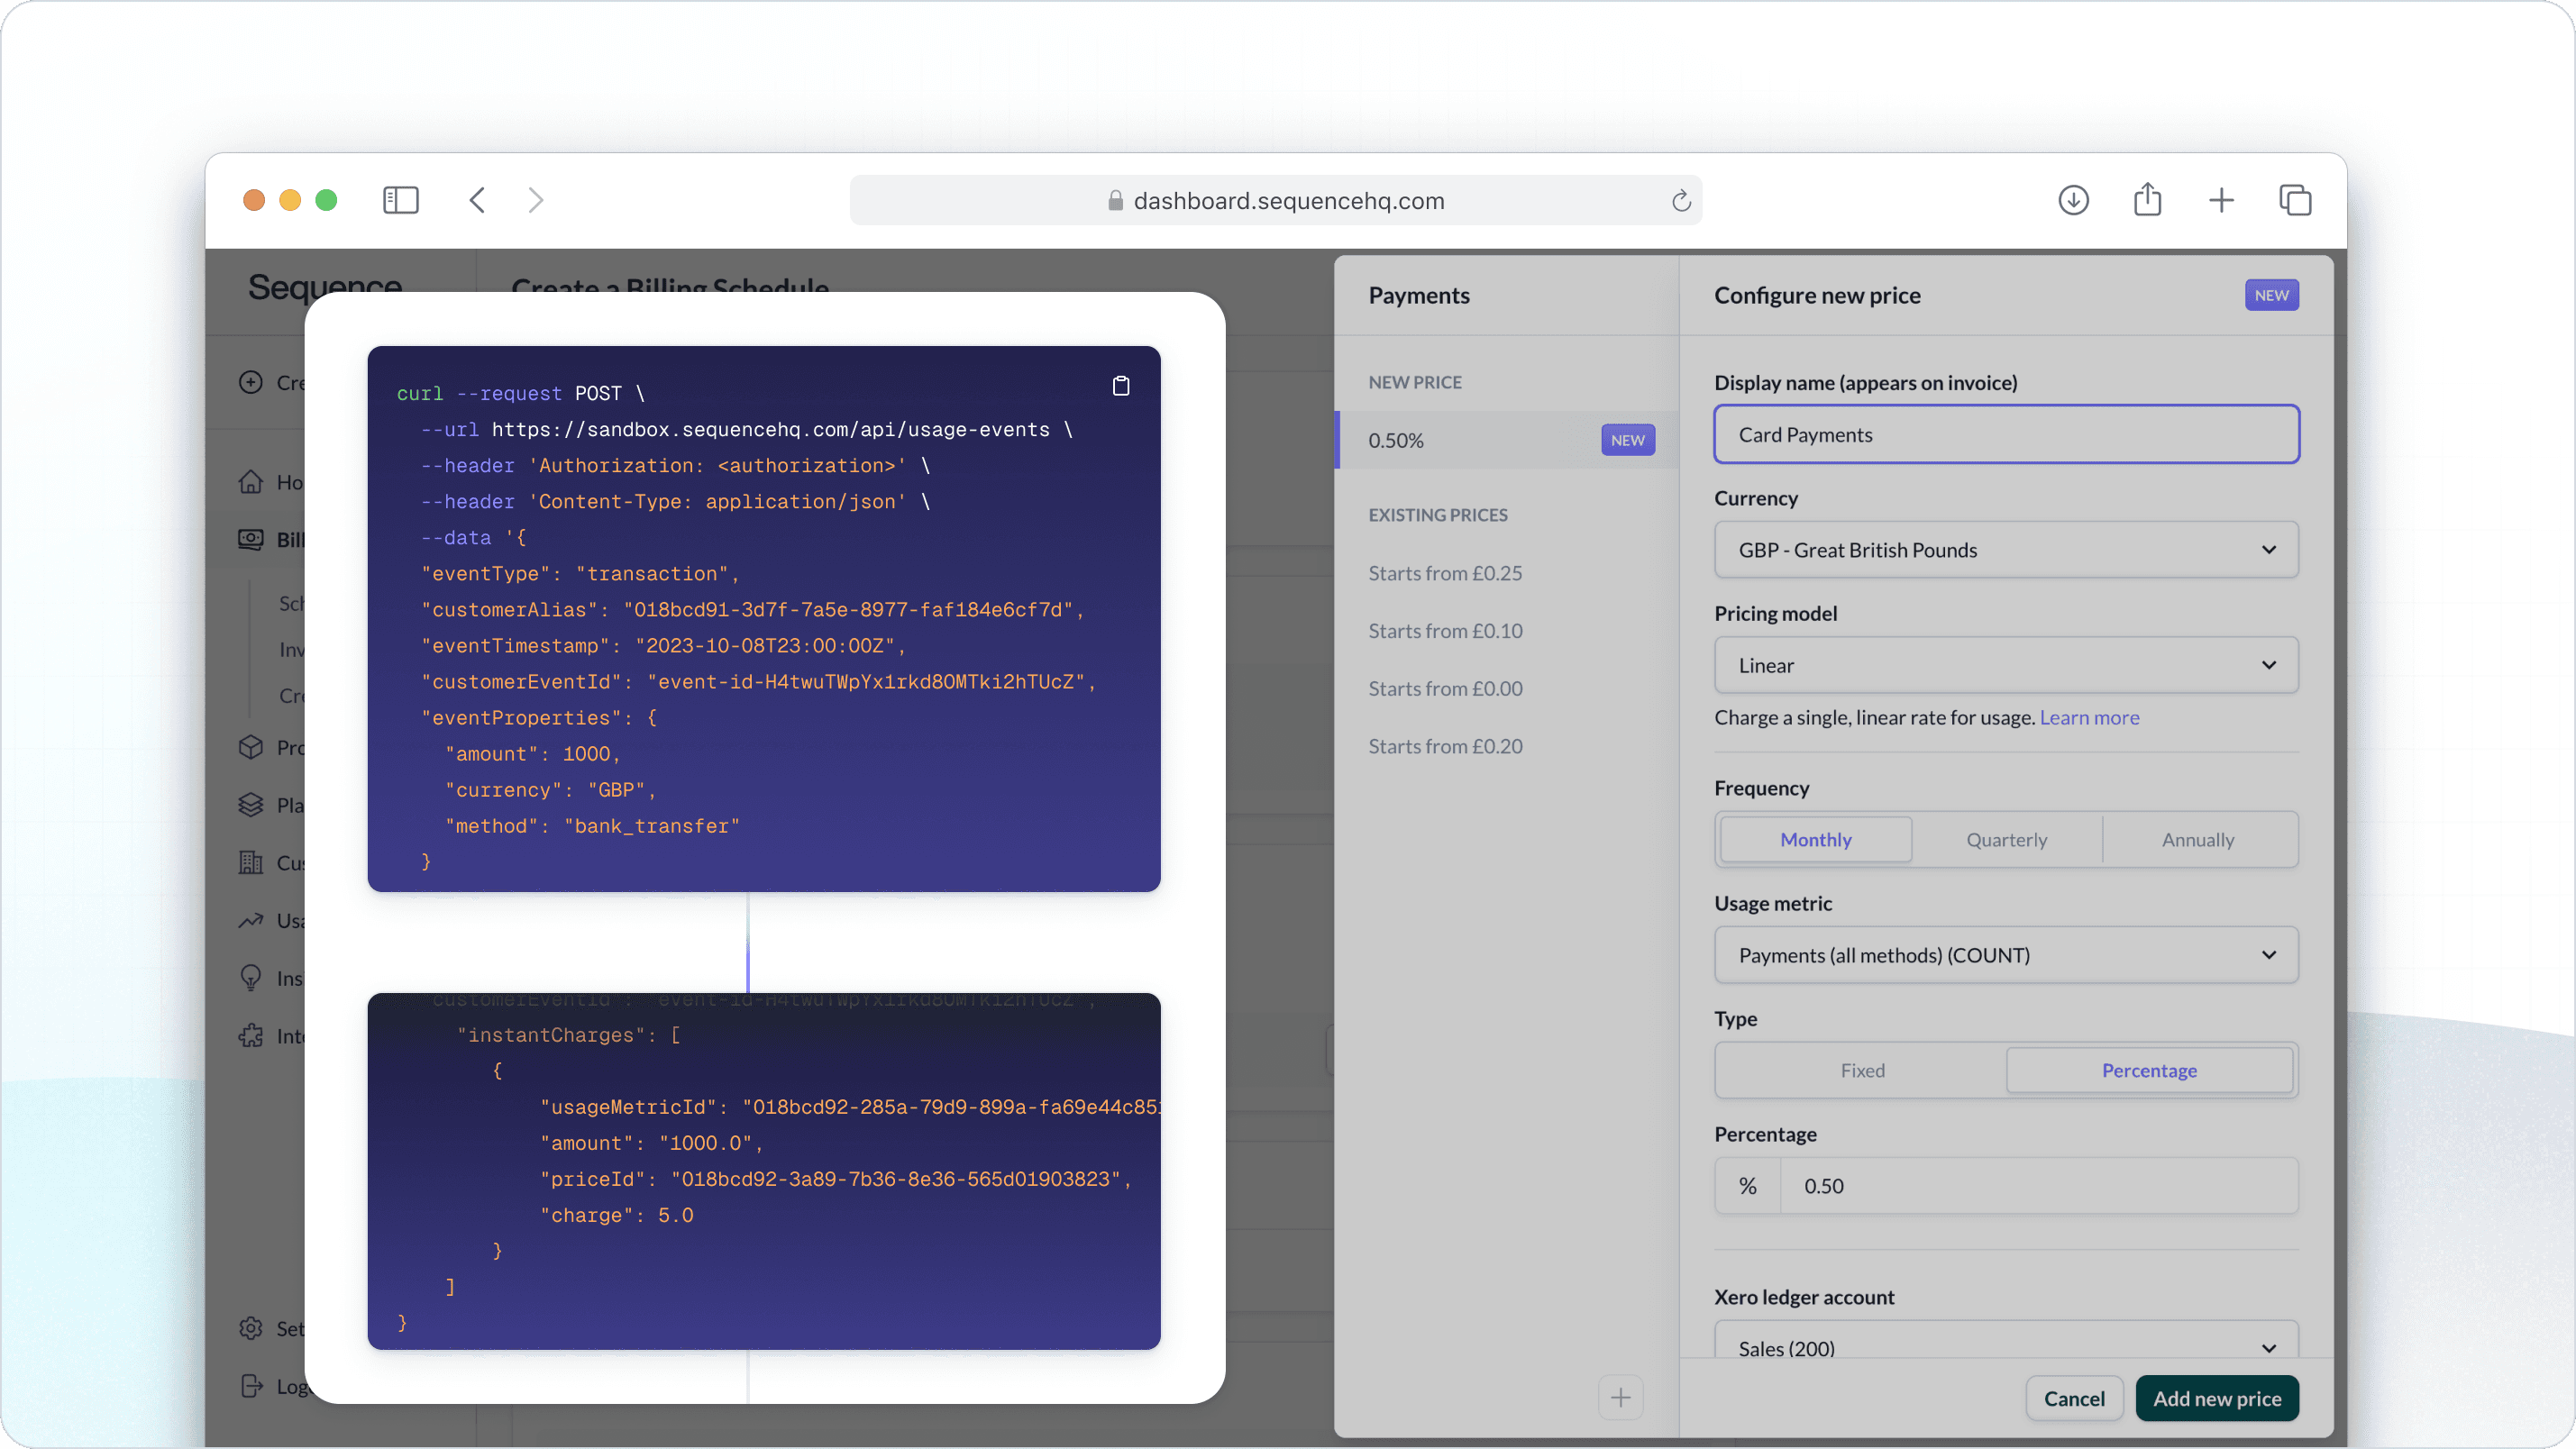Click the Add new price button
Screen dimensions: 2576x1449
coord(2216,1398)
